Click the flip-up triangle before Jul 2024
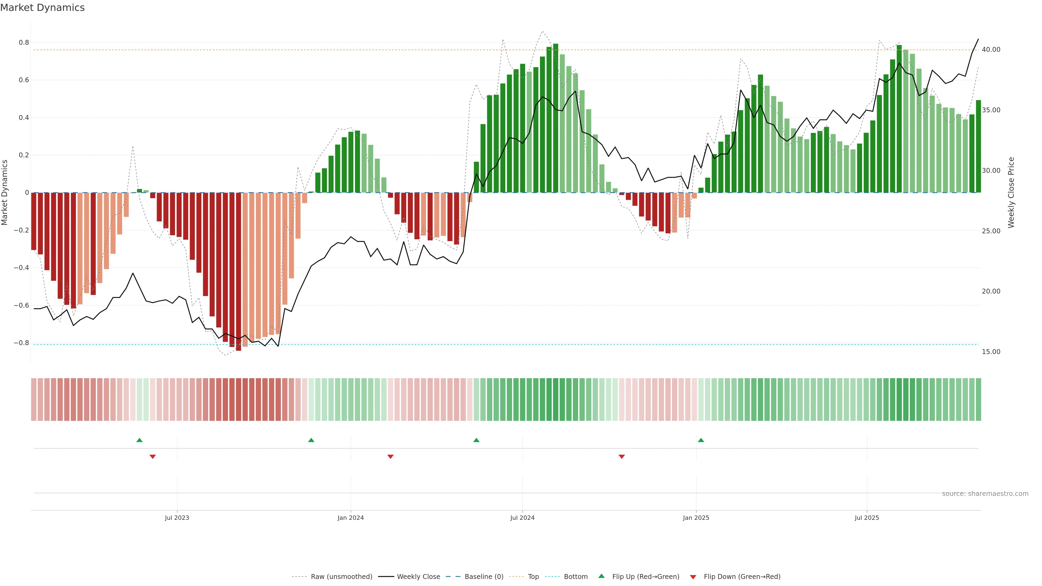This screenshot has width=1042, height=586. [476, 440]
